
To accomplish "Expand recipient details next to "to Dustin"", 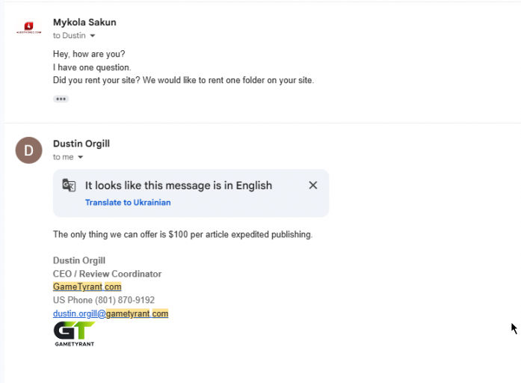I will pos(93,36).
